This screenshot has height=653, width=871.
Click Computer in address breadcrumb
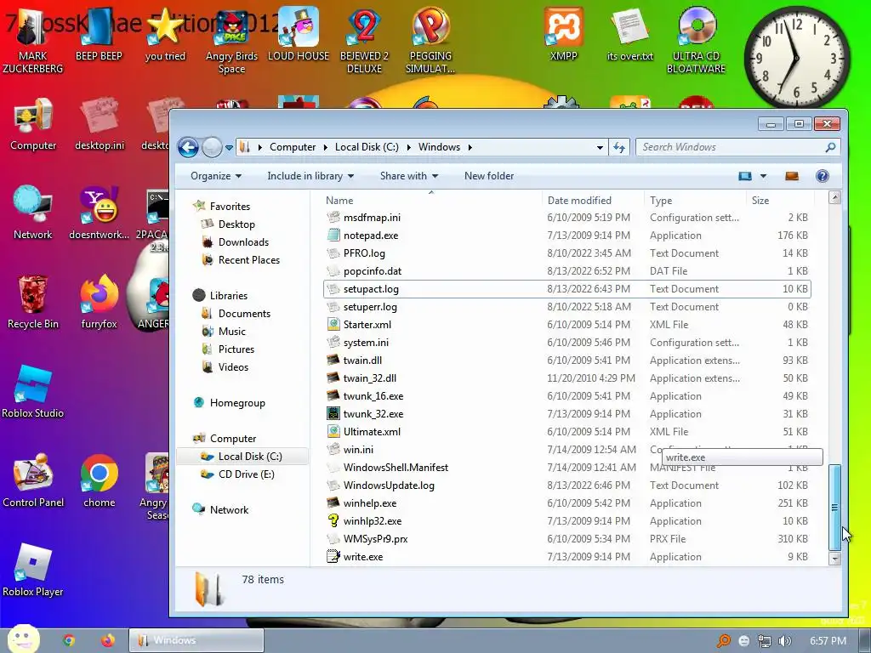coord(293,147)
